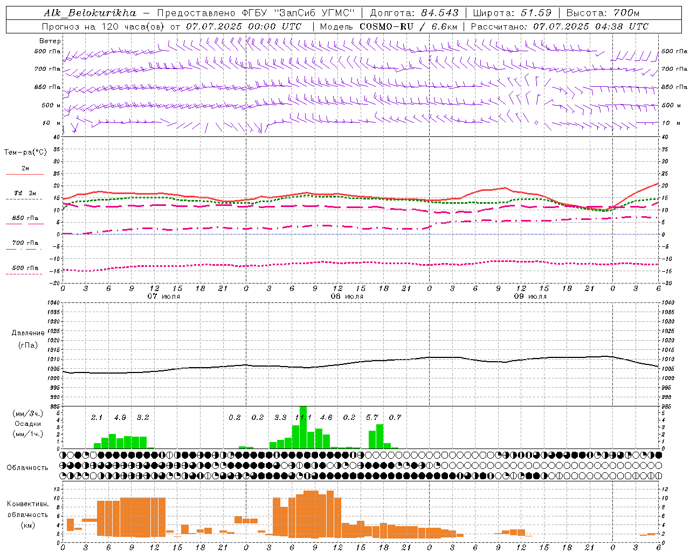Screen dimensions: 690x552
Task: Select 'Прогноз на 120 часа(ов)' forecast text
Action: [103, 26]
